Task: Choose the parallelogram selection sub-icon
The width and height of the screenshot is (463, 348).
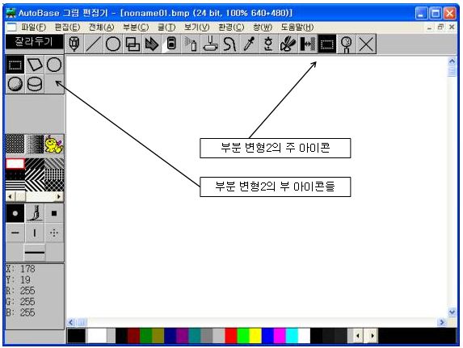Action: 35,65
